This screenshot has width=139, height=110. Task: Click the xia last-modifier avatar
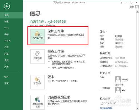pyautogui.click(x=118, y=90)
